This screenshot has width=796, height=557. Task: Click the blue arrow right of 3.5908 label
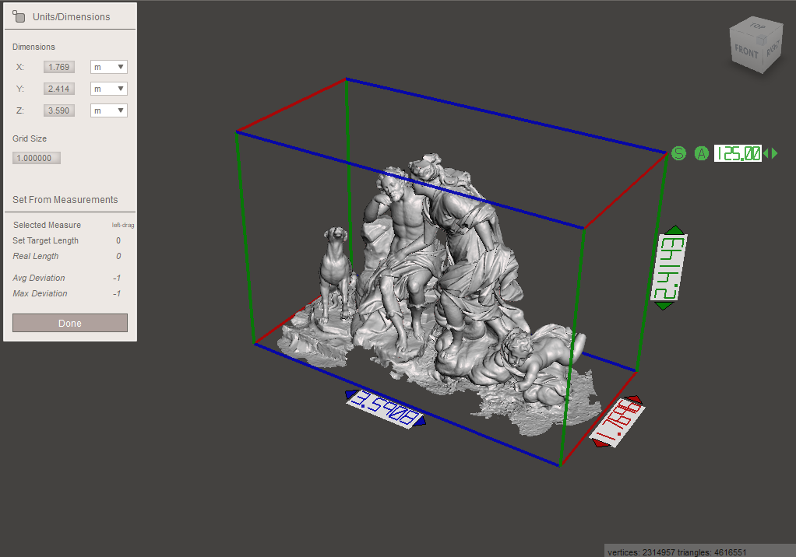(420, 422)
